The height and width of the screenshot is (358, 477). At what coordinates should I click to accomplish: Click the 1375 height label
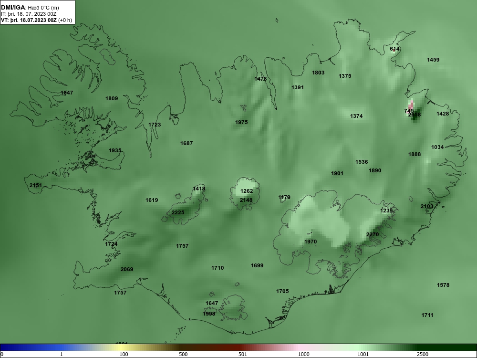tap(345, 76)
